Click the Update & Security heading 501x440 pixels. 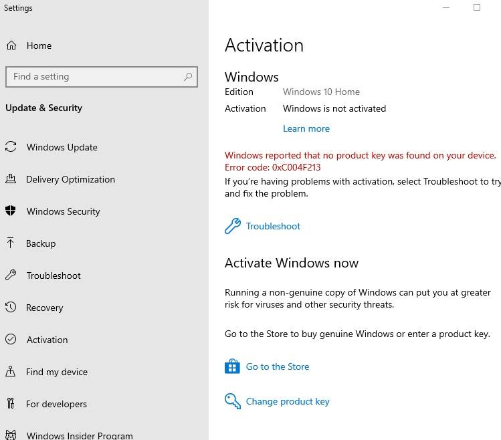pyautogui.click(x=43, y=108)
